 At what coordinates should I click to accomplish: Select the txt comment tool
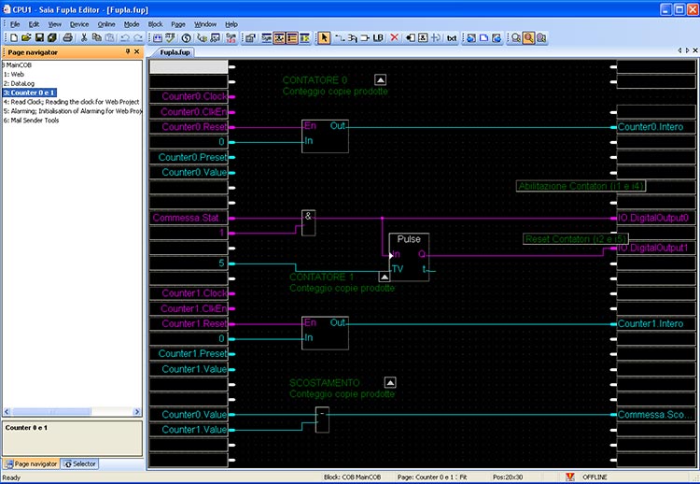pos(452,38)
